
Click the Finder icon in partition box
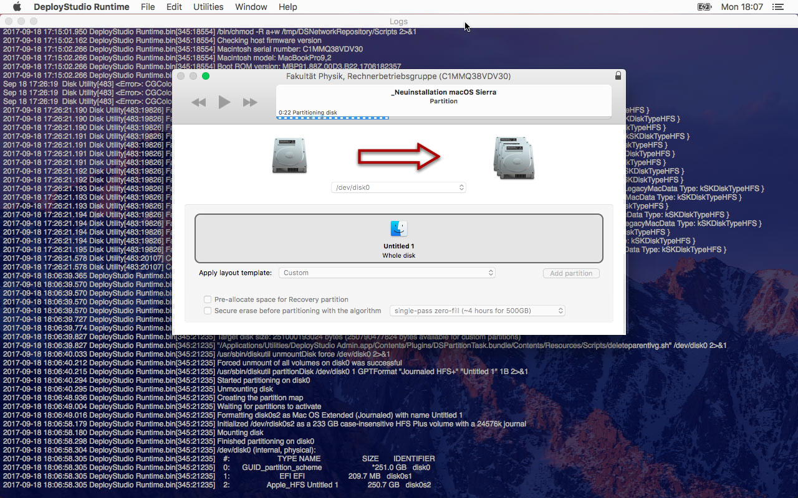(x=399, y=228)
